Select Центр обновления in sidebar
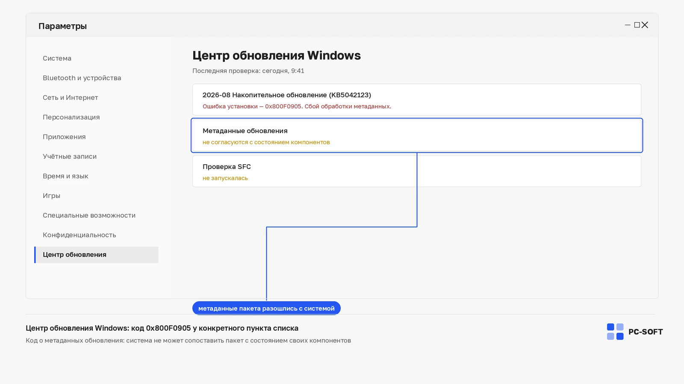 [96, 255]
